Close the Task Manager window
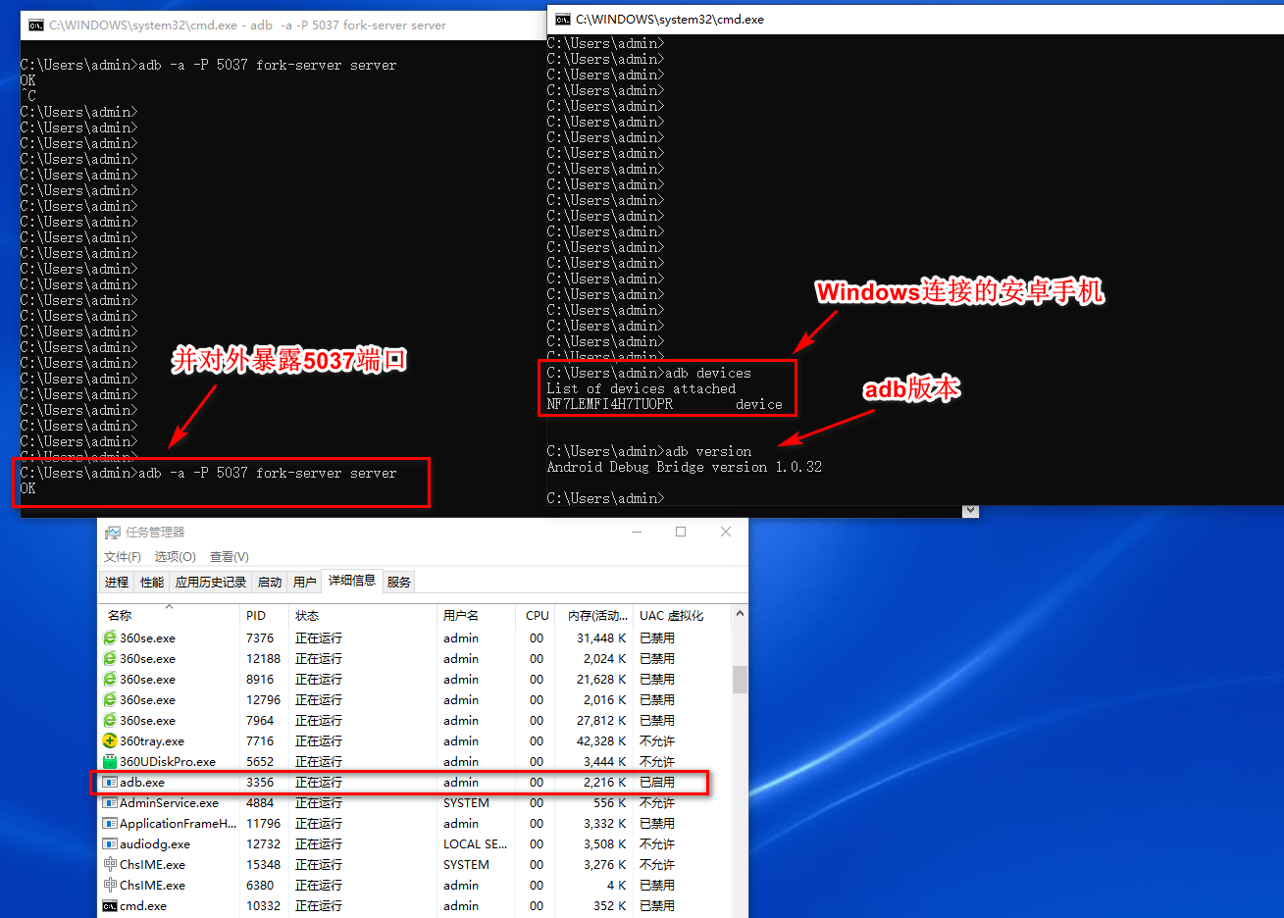This screenshot has height=918, width=1284. pos(726,532)
